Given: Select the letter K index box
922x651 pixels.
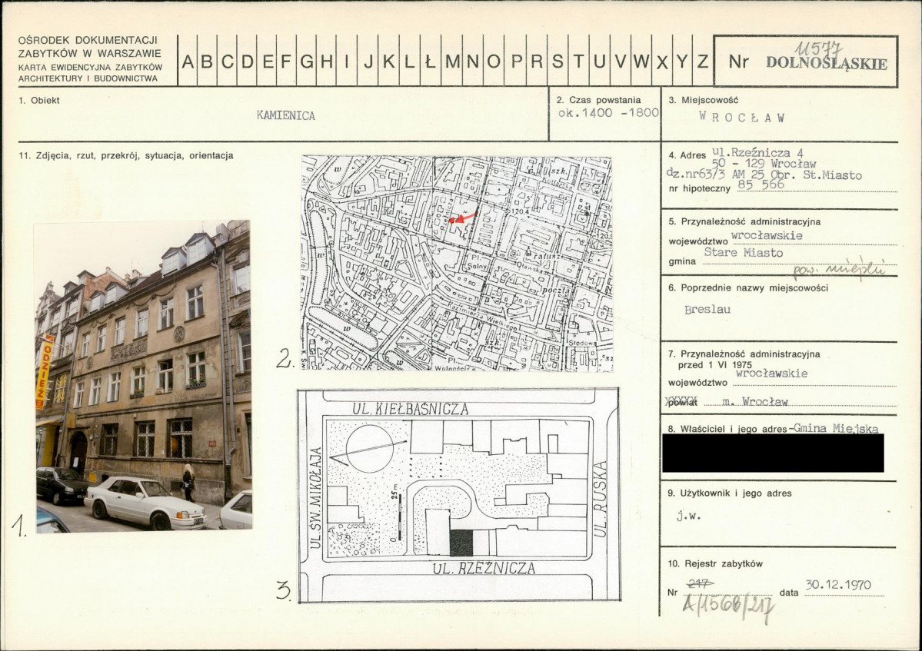Looking at the screenshot, I should pyautogui.click(x=388, y=61).
